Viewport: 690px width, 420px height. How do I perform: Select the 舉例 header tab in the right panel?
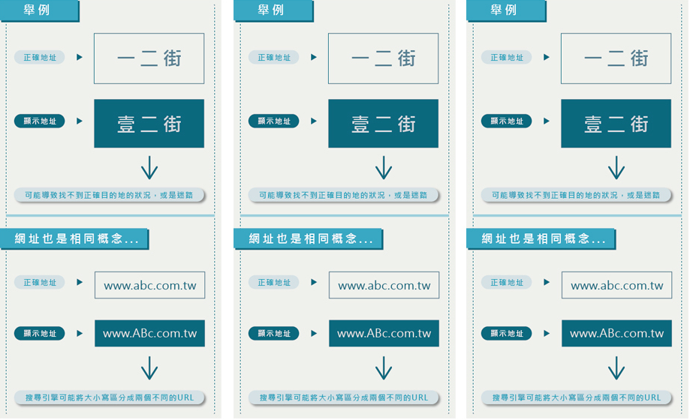pyautogui.click(x=505, y=10)
